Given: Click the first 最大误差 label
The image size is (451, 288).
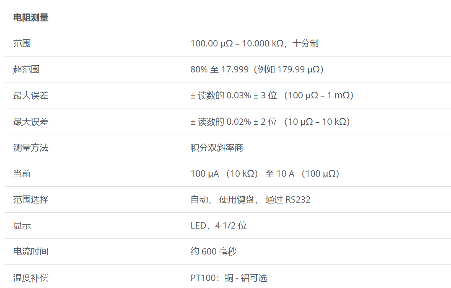Looking at the screenshot, I should (x=31, y=95).
